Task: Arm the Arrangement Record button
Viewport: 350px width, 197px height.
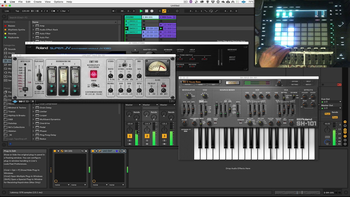Action: [152, 11]
